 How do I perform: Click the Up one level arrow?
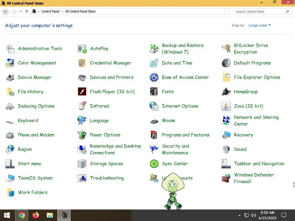point(27,12)
